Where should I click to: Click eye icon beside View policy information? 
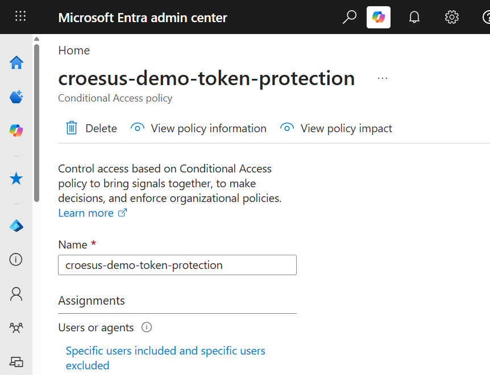pos(138,128)
